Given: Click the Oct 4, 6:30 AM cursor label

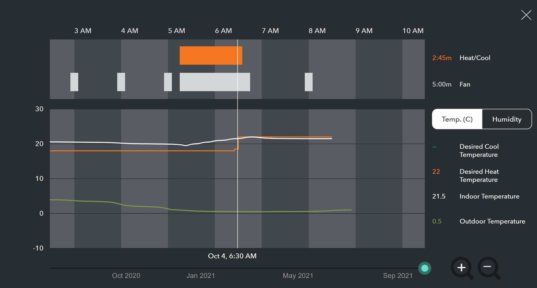Looking at the screenshot, I should (x=232, y=256).
